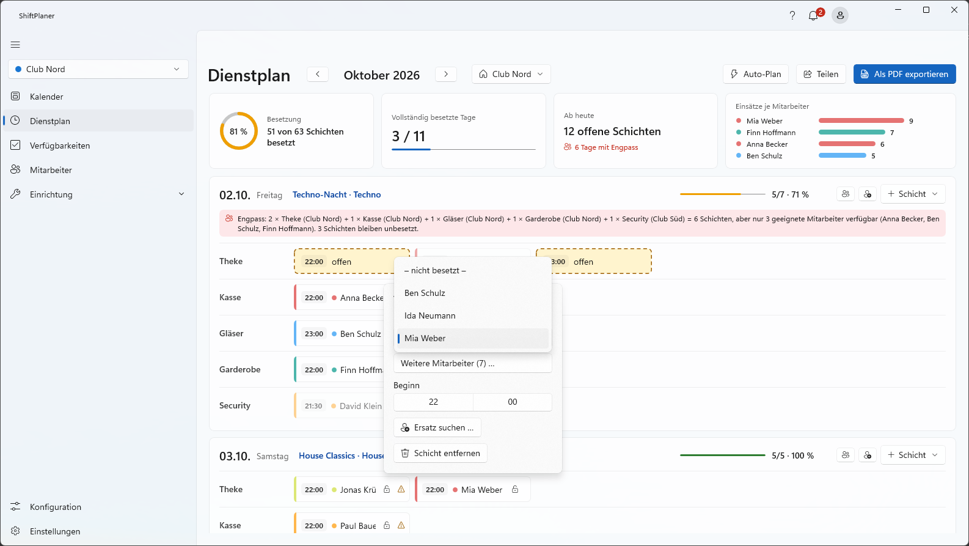Screen dimensions: 969x546
Task: Open Schicht dropdown for 03.10.
Action: click(913, 455)
